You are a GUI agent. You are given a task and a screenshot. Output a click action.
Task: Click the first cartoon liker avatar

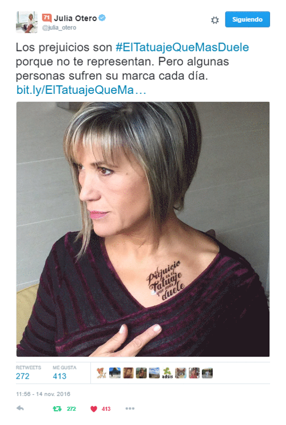tap(101, 373)
